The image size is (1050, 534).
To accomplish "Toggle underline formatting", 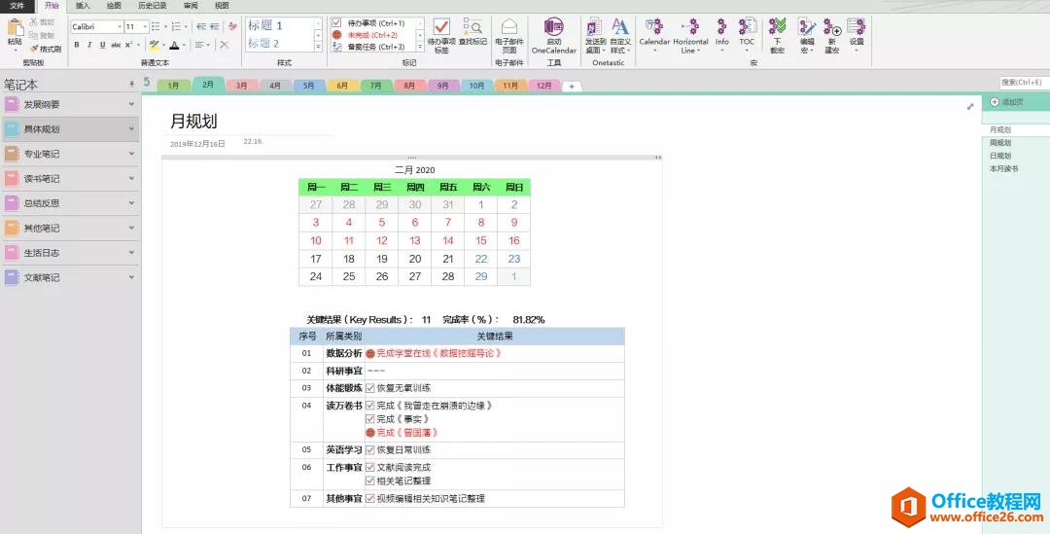I will (102, 45).
